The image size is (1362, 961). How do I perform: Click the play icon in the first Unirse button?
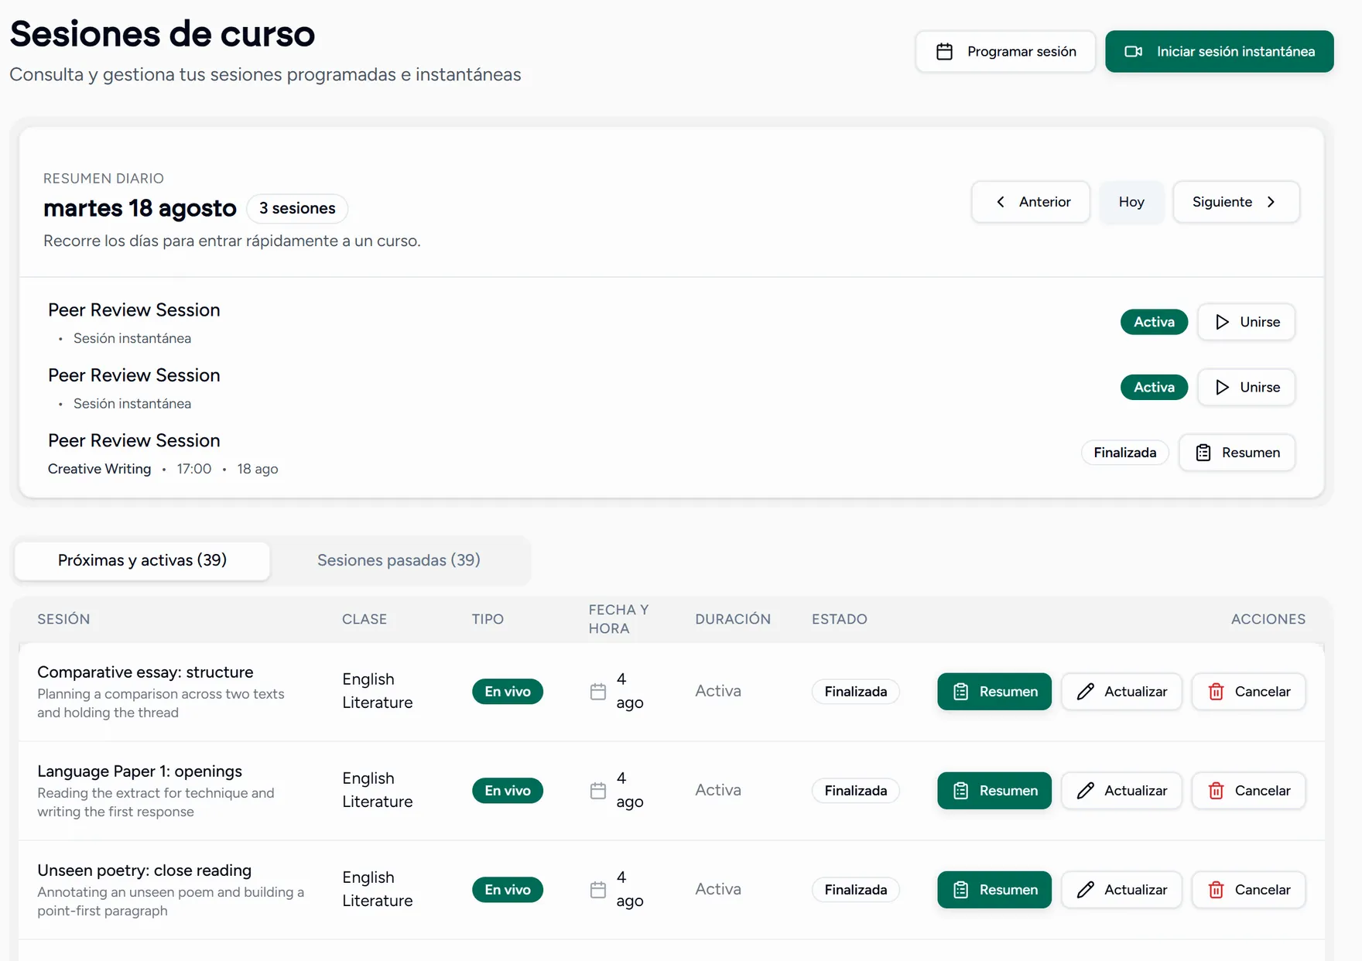click(x=1222, y=322)
